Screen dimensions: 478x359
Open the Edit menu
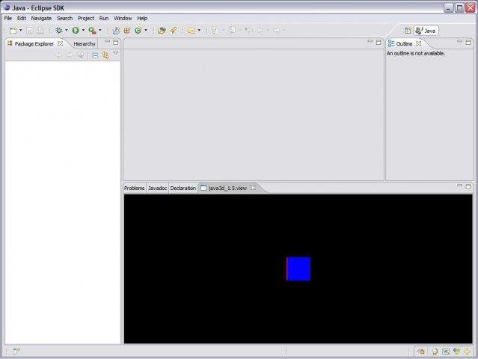22,18
